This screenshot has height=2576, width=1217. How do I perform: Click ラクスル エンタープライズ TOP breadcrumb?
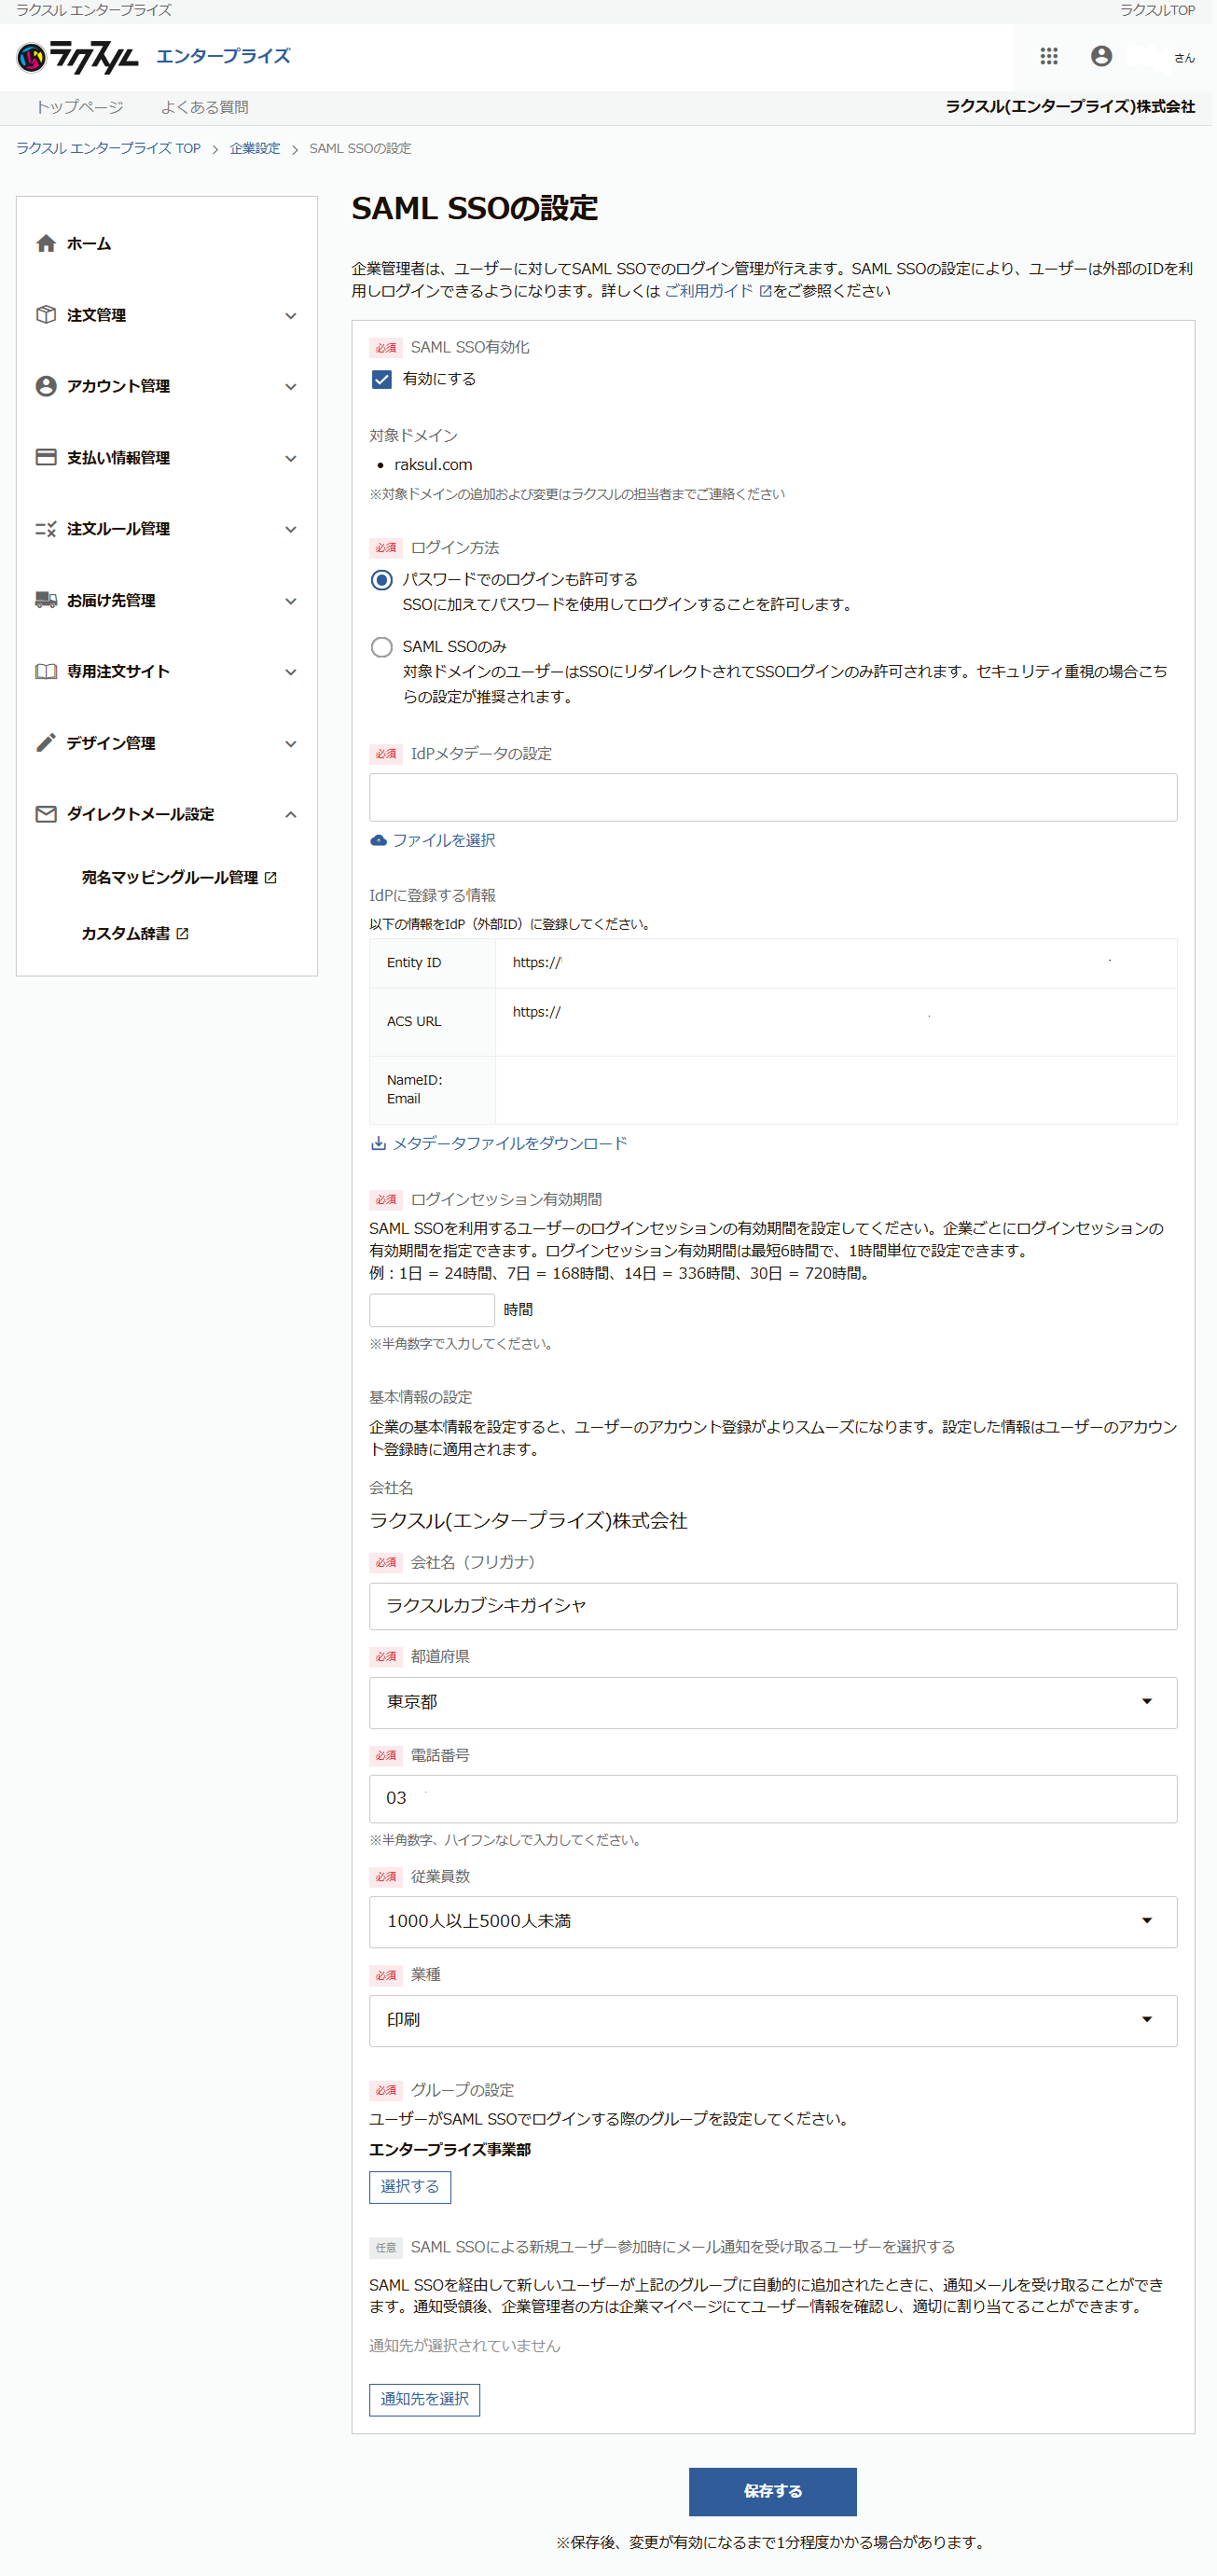coord(108,148)
